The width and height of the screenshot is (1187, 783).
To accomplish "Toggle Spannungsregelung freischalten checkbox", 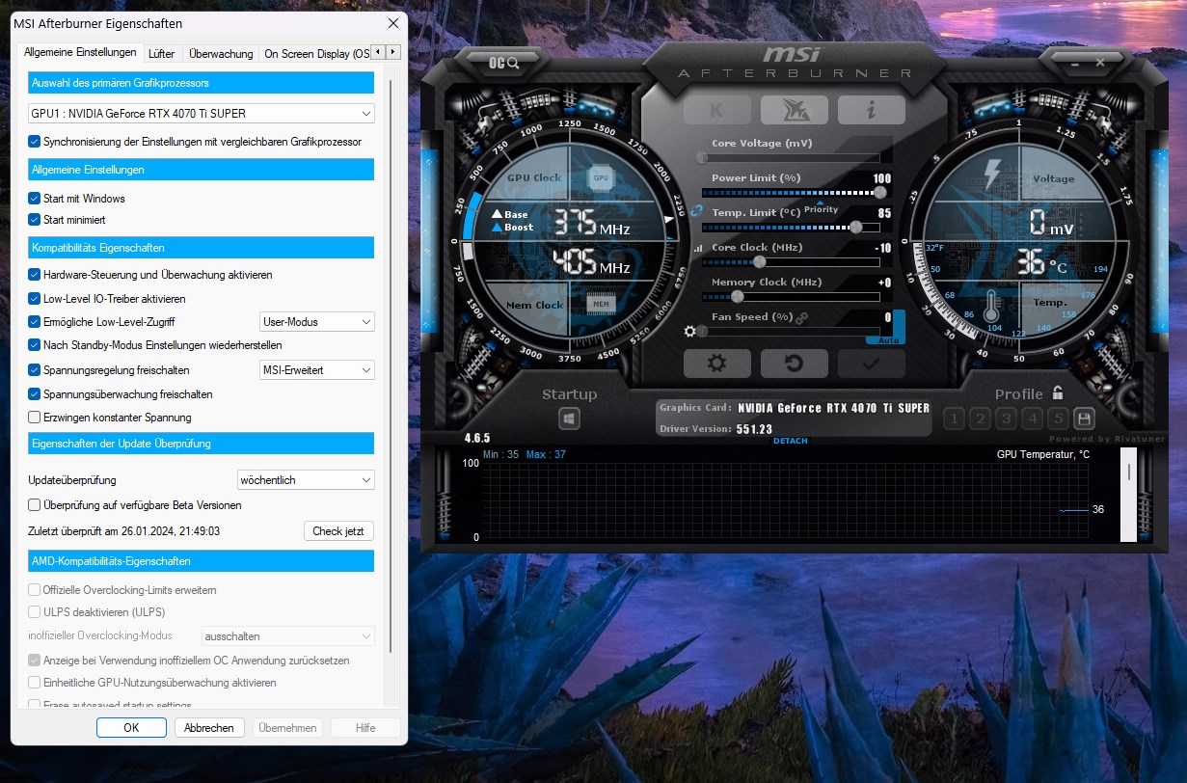I will point(35,370).
